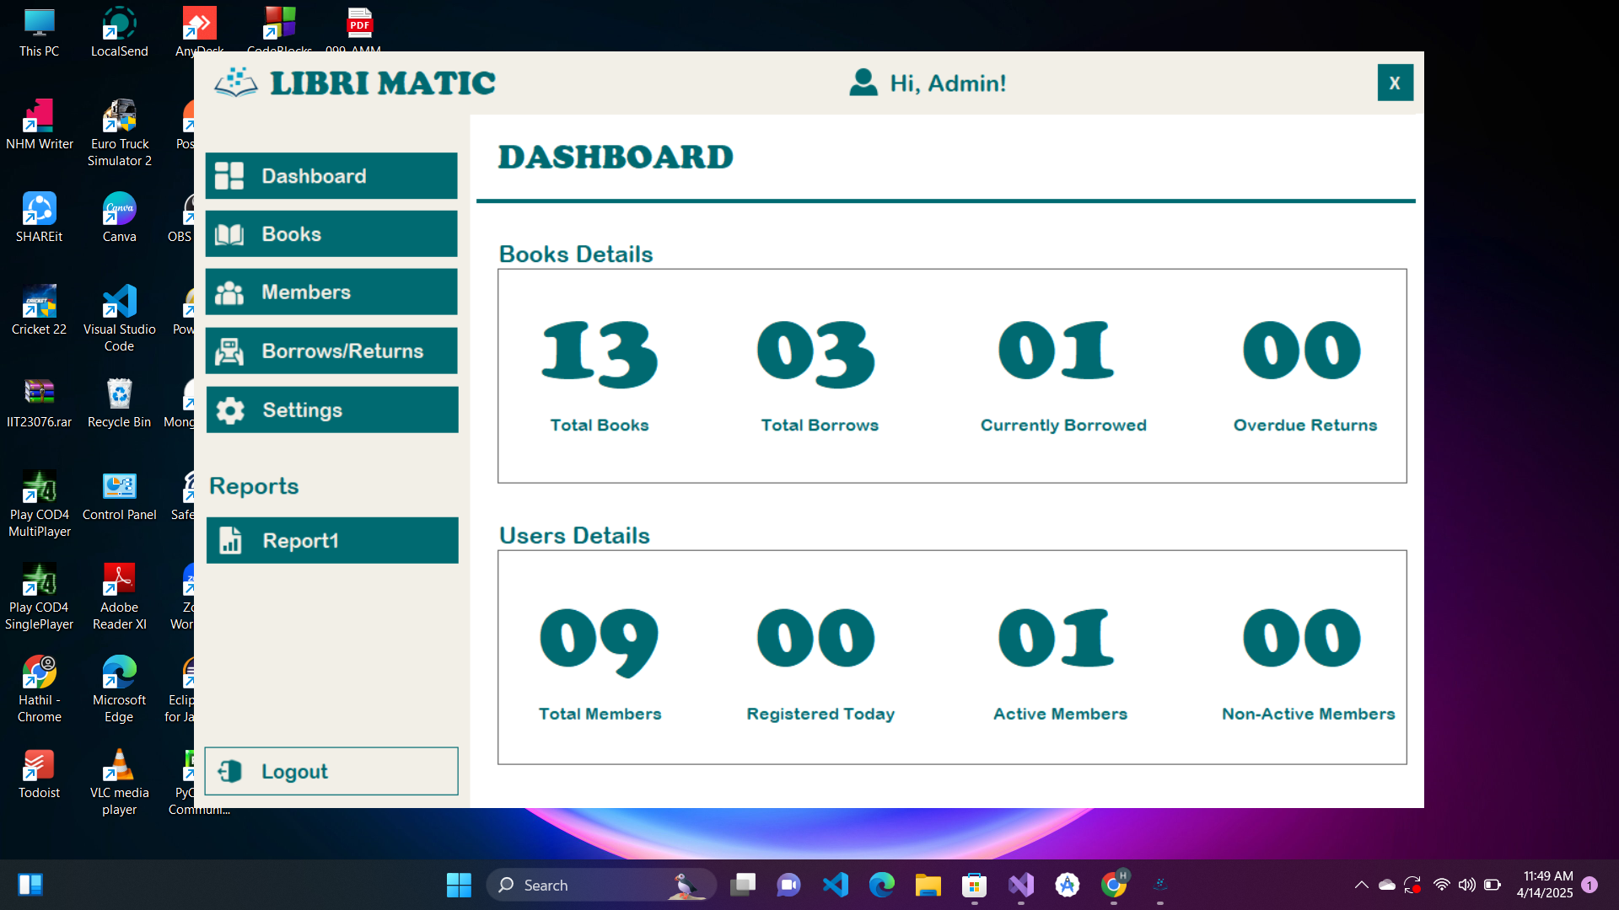Show hidden system tray icons
The height and width of the screenshot is (910, 1619).
click(1361, 885)
